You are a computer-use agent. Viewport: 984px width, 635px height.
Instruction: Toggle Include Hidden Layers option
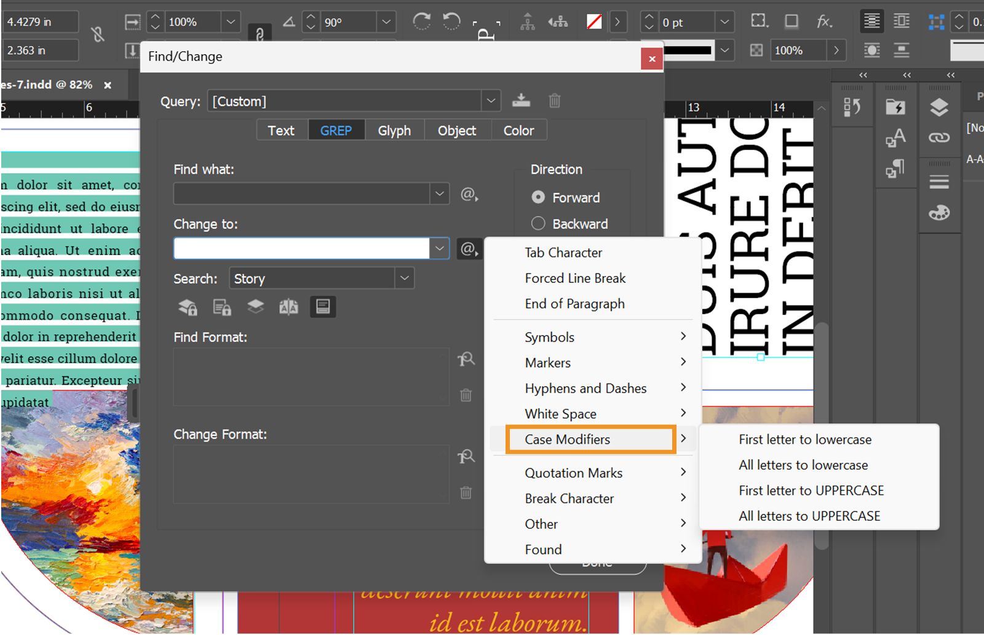point(255,306)
